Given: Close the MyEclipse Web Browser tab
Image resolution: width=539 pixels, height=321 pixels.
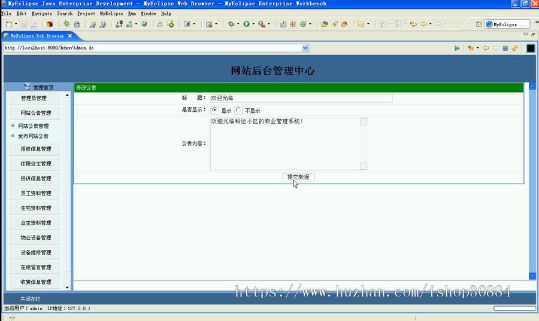Looking at the screenshot, I should point(70,36).
